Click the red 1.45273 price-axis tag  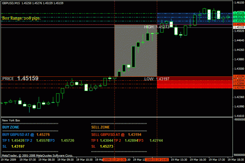coord(239,24)
